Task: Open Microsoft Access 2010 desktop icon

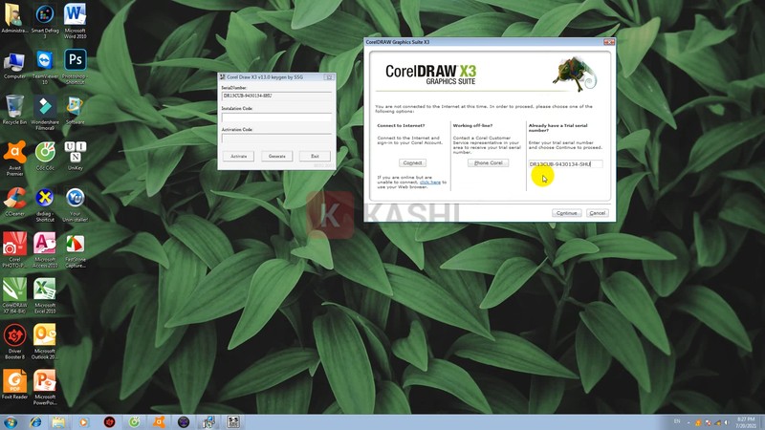Action: point(45,249)
